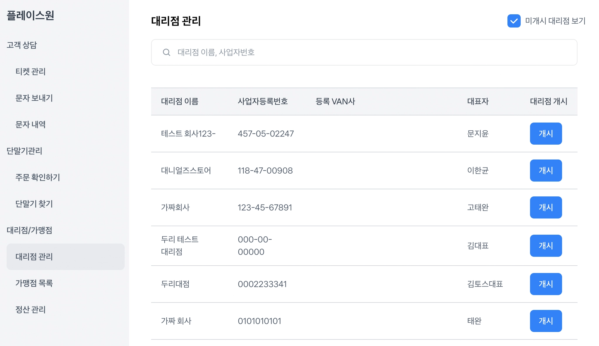The height and width of the screenshot is (346, 599).
Task: Open 정산 관리 page
Action: 30,310
